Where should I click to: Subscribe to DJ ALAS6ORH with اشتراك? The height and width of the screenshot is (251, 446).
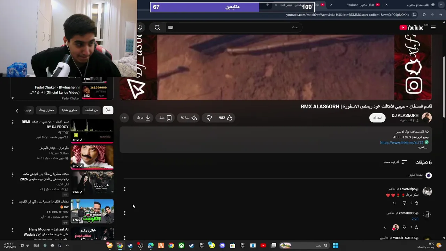377,118
